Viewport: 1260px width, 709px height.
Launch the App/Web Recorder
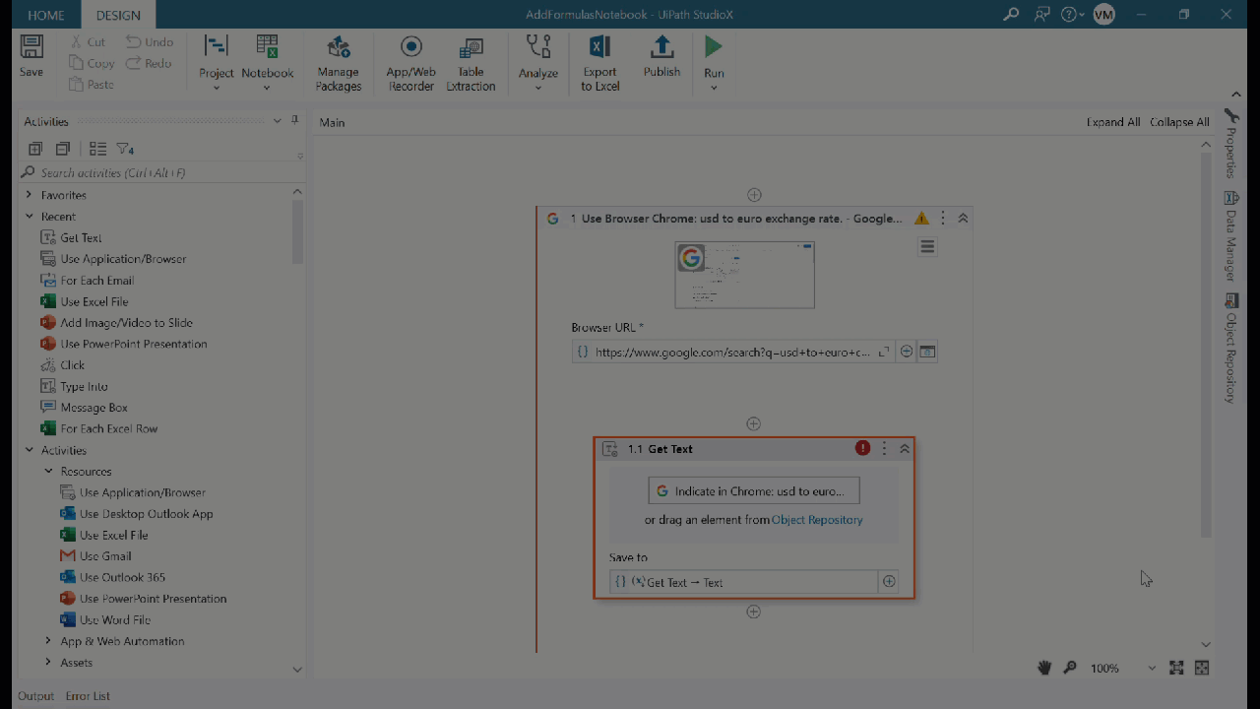[x=410, y=63]
